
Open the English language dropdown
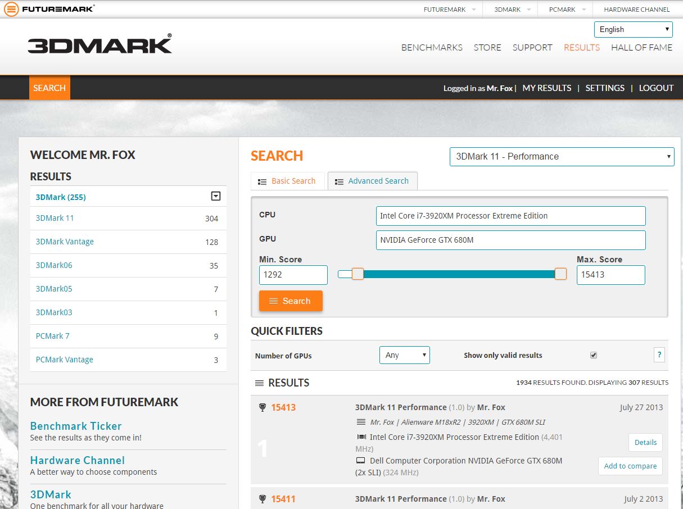(633, 29)
